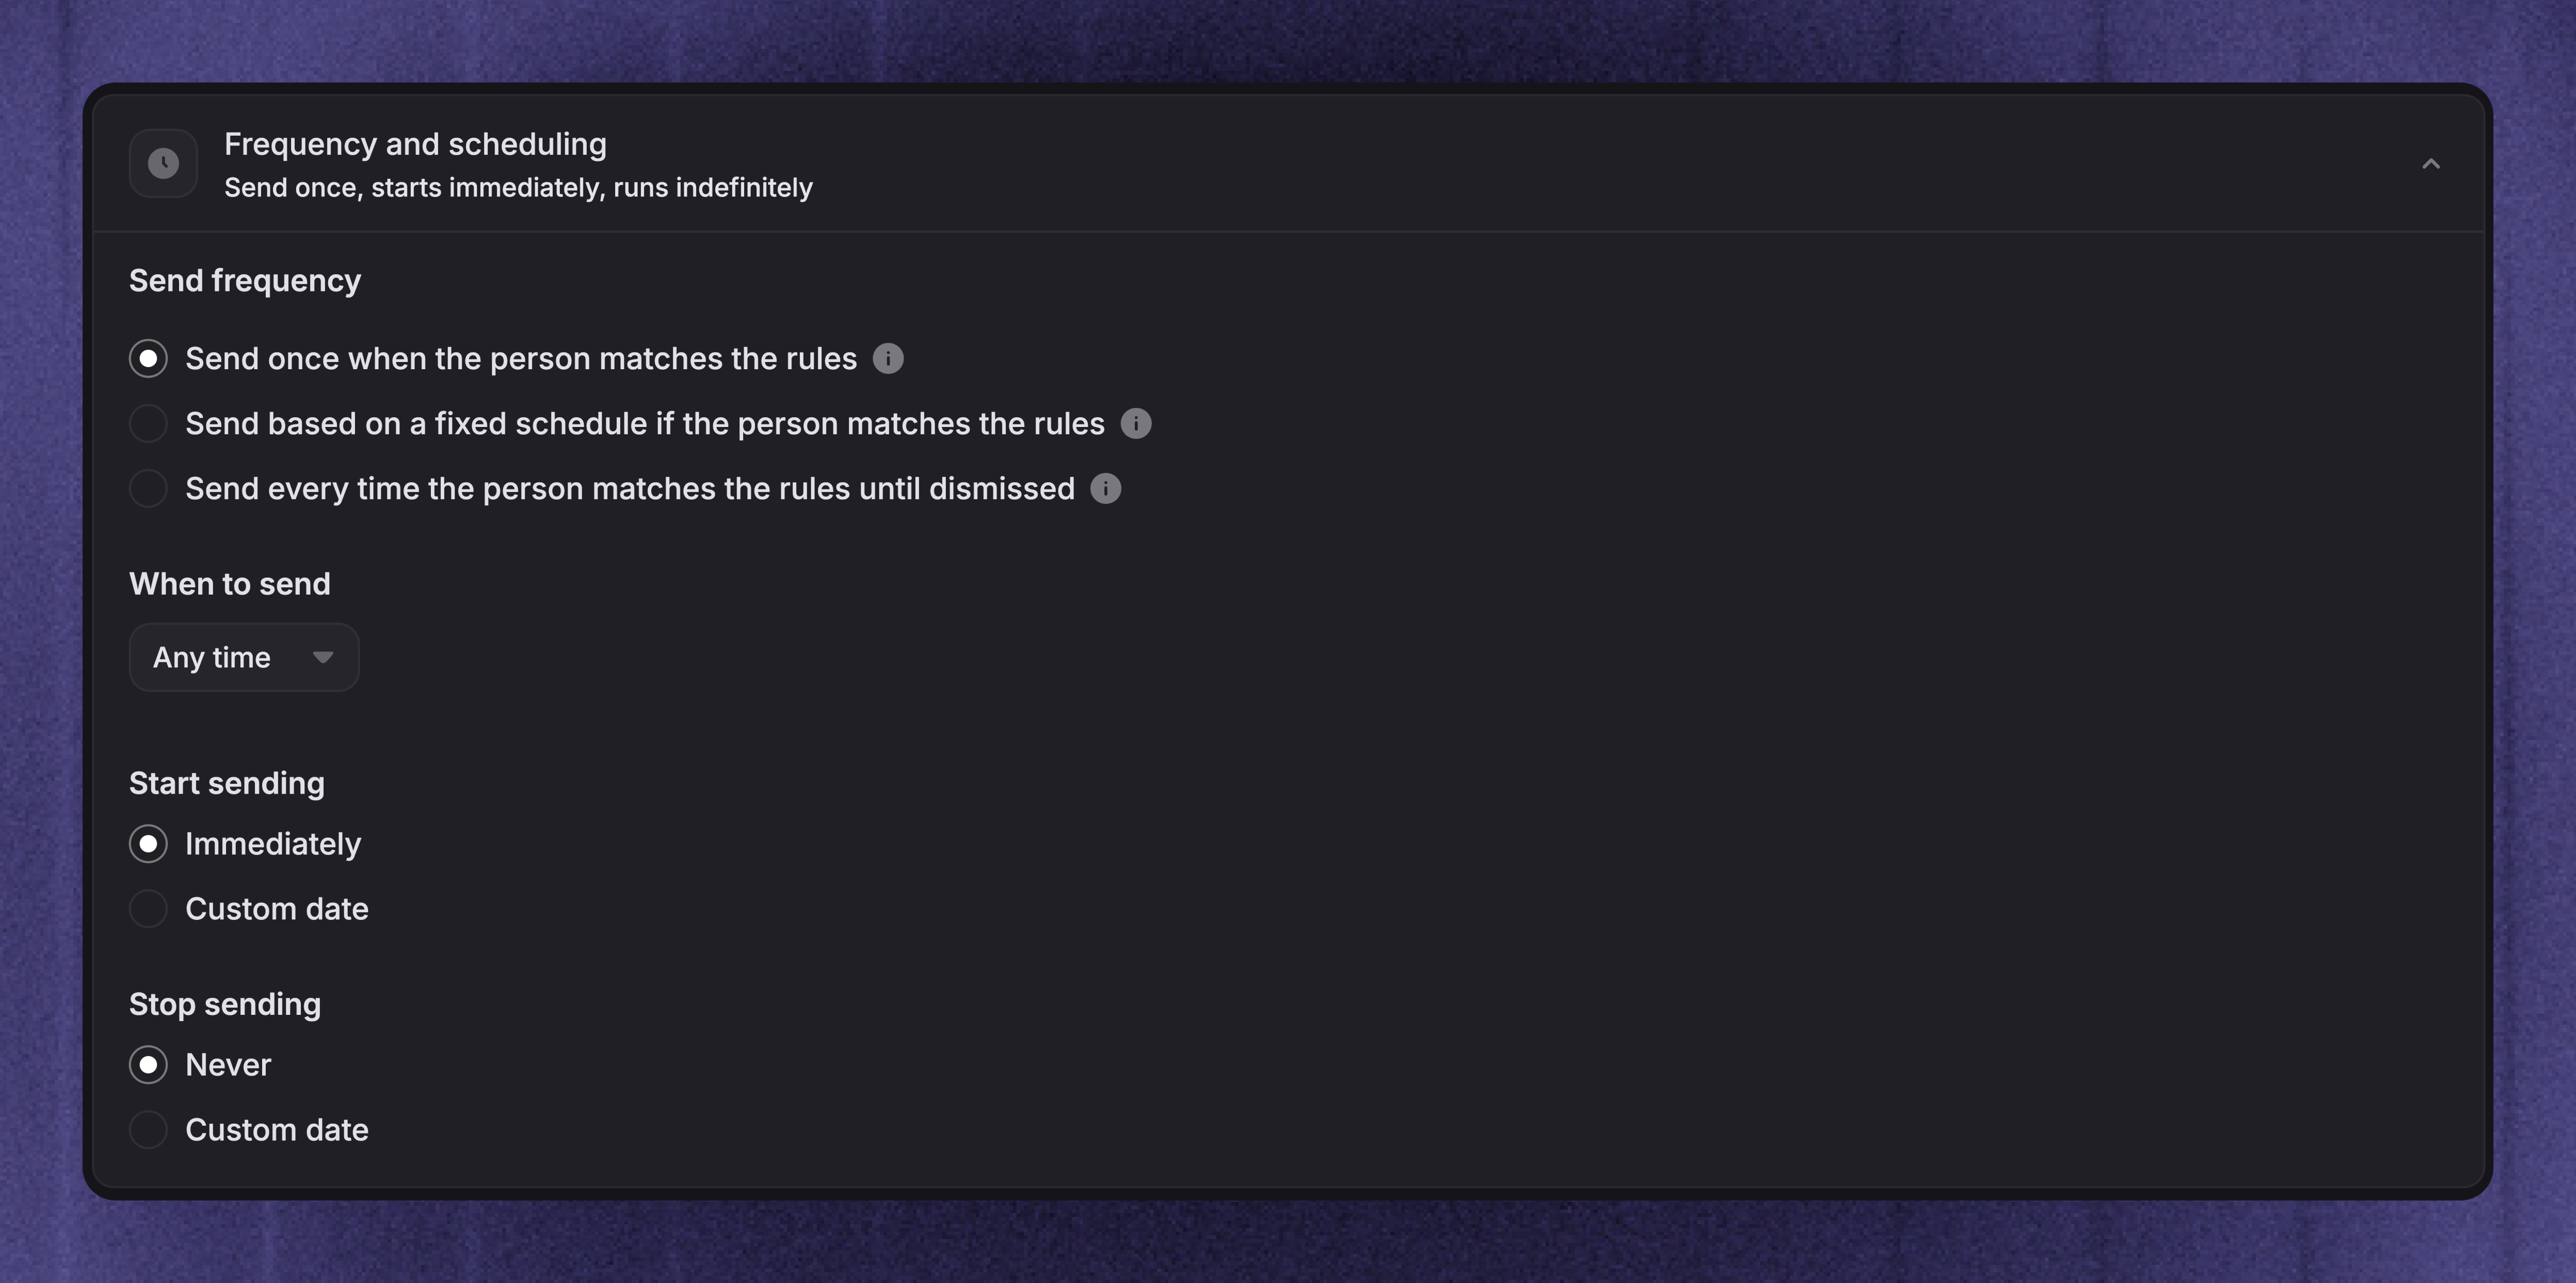Click info icon beside until dismissed option
The height and width of the screenshot is (1283, 2576).
(x=1105, y=489)
